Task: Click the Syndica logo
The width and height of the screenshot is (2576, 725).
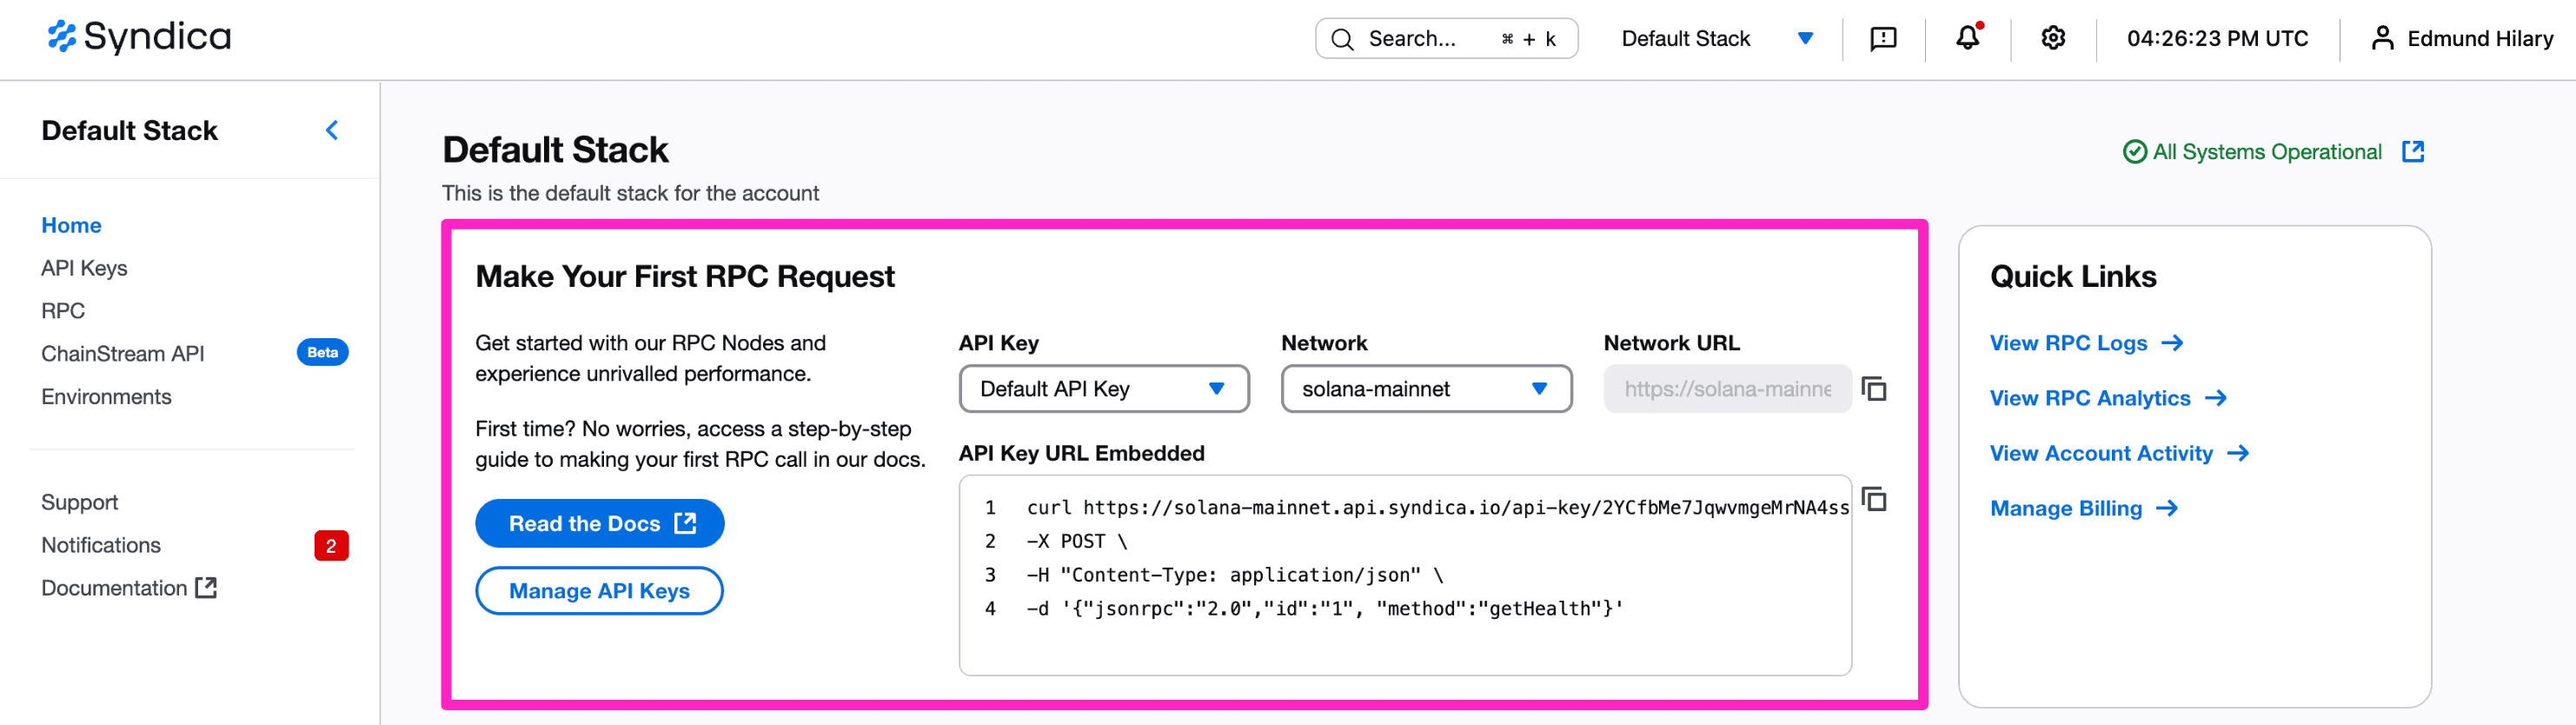Action: [x=139, y=37]
